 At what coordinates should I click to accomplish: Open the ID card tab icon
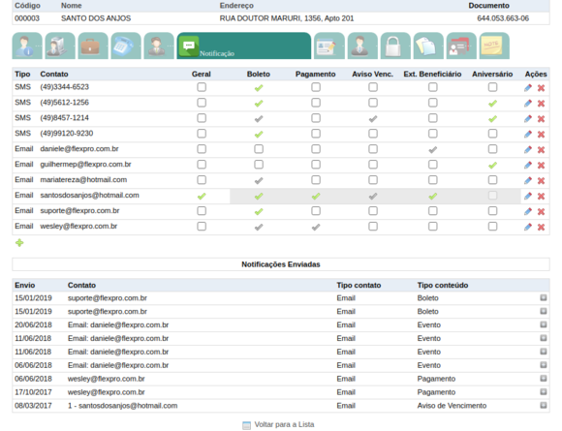[461, 46]
